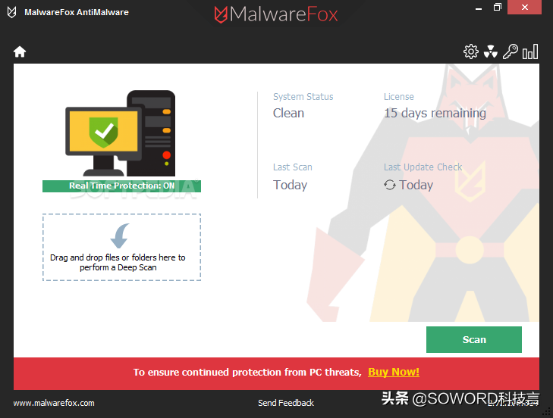
Task: Click the MalwareFox shield logo in title bar
Action: tap(11, 12)
